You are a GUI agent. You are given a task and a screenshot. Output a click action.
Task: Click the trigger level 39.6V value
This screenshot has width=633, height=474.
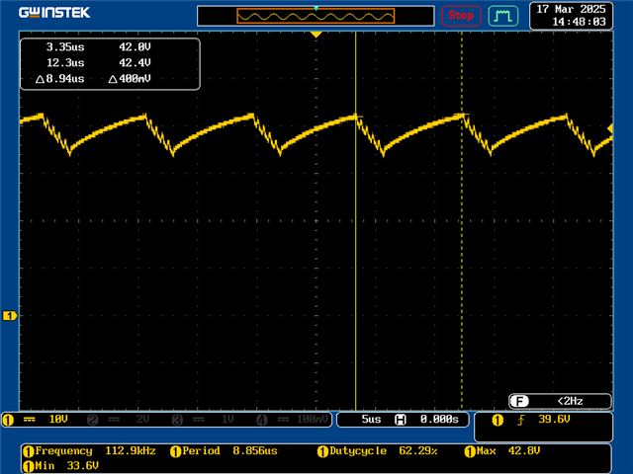click(554, 420)
